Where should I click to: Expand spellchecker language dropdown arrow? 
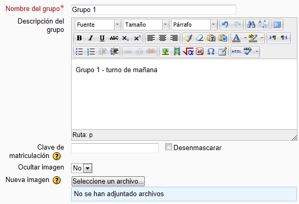click(x=257, y=52)
